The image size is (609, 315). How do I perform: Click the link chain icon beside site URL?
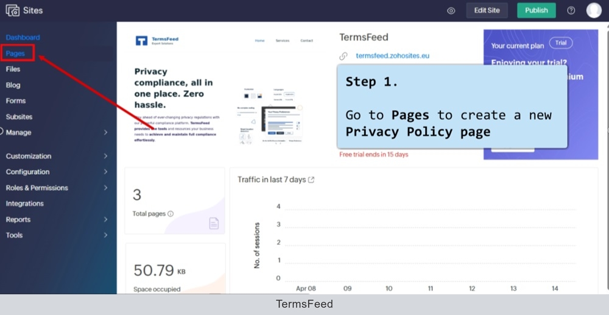click(343, 56)
